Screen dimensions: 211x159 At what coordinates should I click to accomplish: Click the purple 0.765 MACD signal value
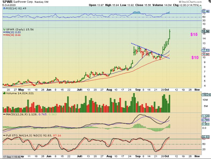point(43,115)
